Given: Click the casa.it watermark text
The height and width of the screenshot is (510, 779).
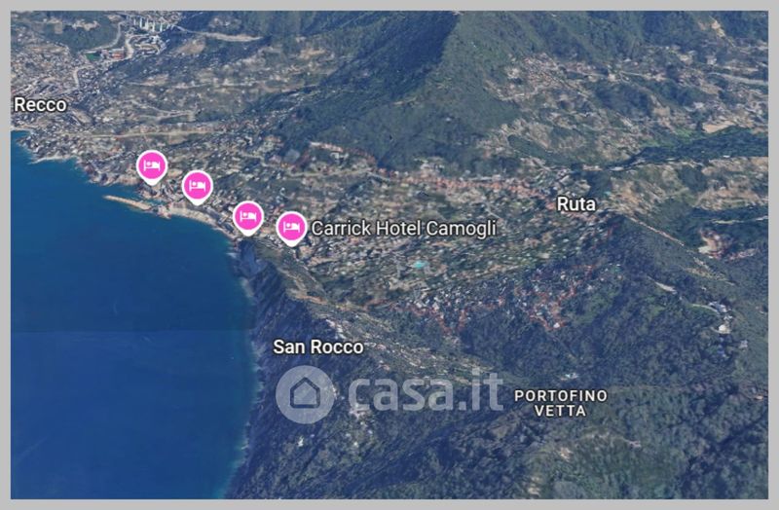Looking at the screenshot, I should (x=426, y=393).
